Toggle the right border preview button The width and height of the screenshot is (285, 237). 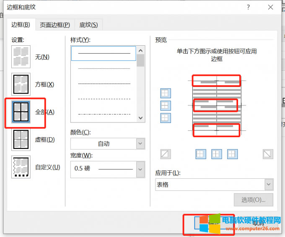[x=232, y=154]
